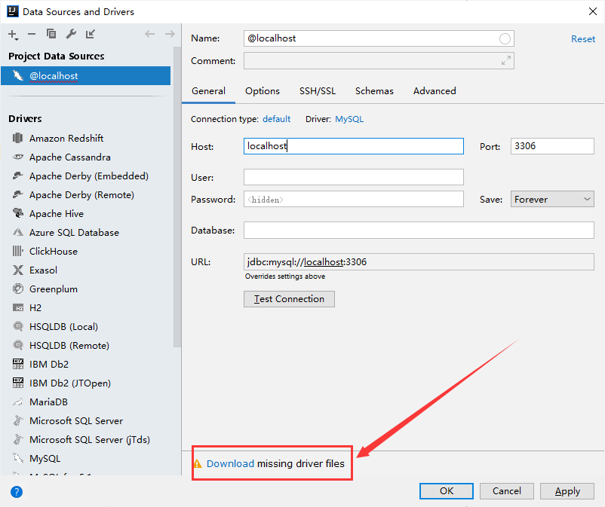The image size is (605, 507).
Task: Click the Apply button
Action: click(567, 491)
